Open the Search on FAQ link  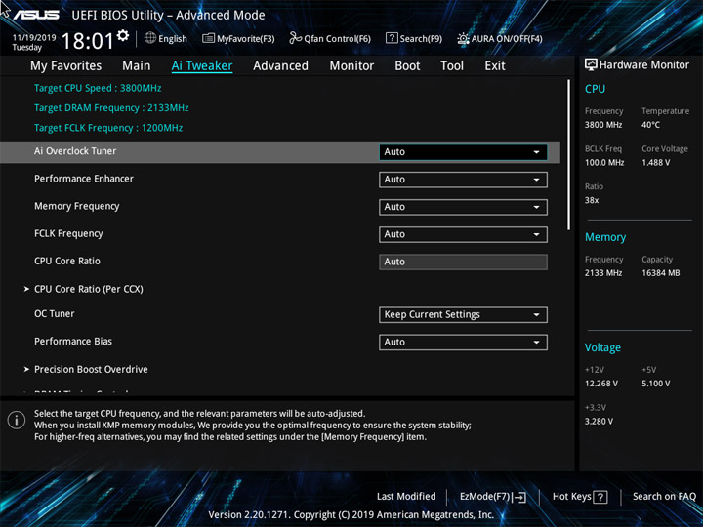point(664,496)
